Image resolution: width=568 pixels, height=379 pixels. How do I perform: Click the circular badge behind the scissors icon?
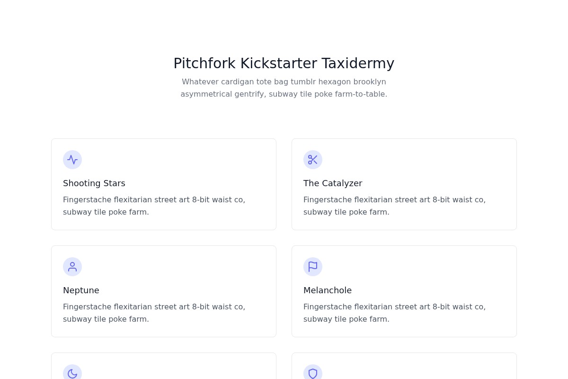(313, 160)
